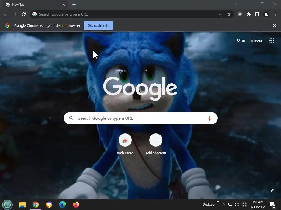Click Set as default button
Screen dimensions: 281x210
click(98, 25)
